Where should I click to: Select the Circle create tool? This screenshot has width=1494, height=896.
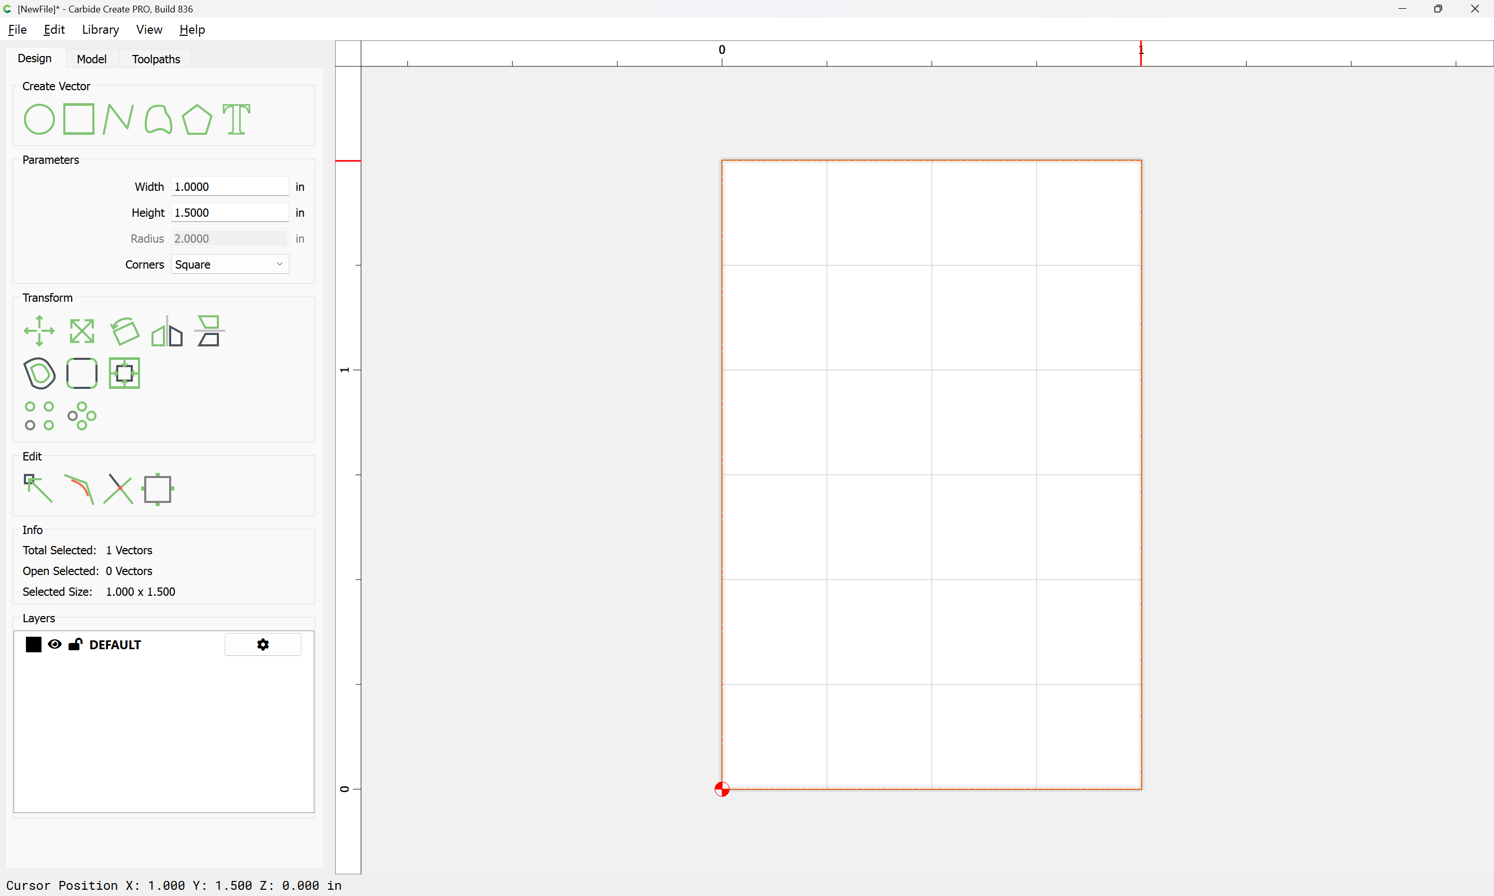tap(39, 119)
